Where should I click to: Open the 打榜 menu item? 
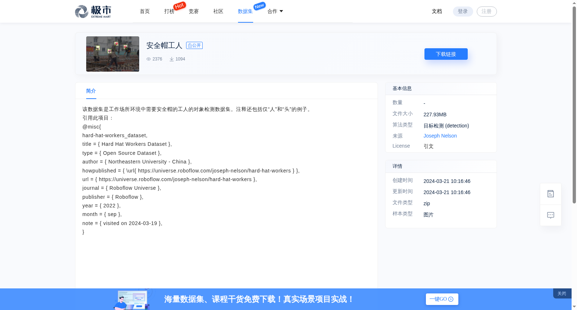click(169, 12)
